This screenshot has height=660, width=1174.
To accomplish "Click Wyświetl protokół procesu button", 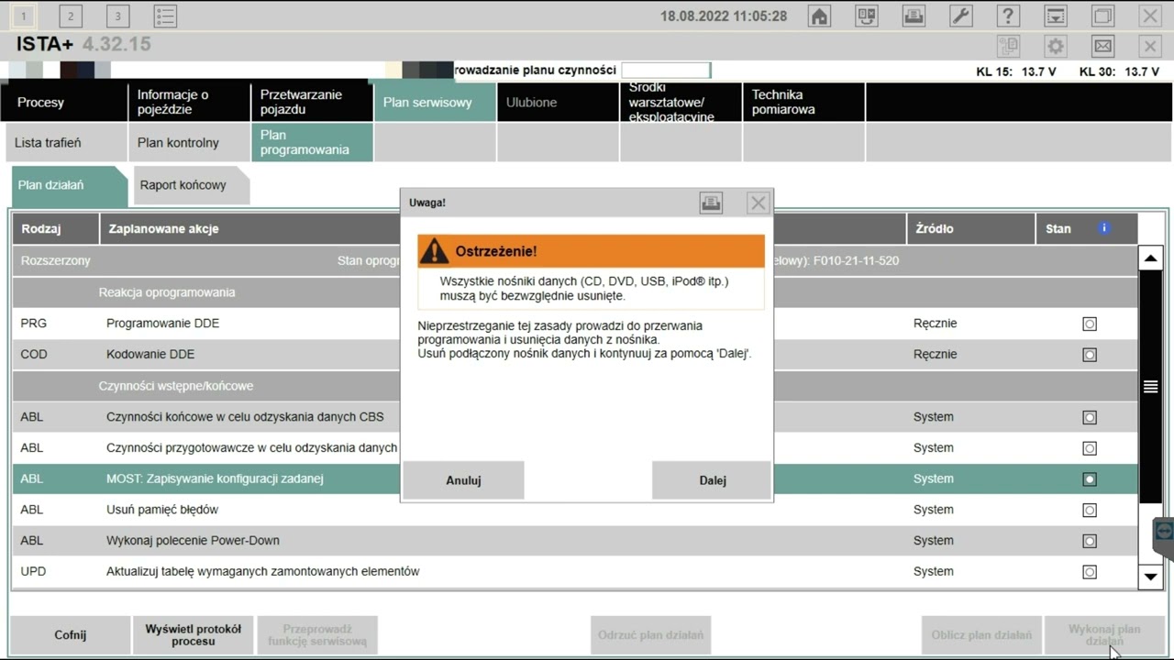I will click(193, 634).
